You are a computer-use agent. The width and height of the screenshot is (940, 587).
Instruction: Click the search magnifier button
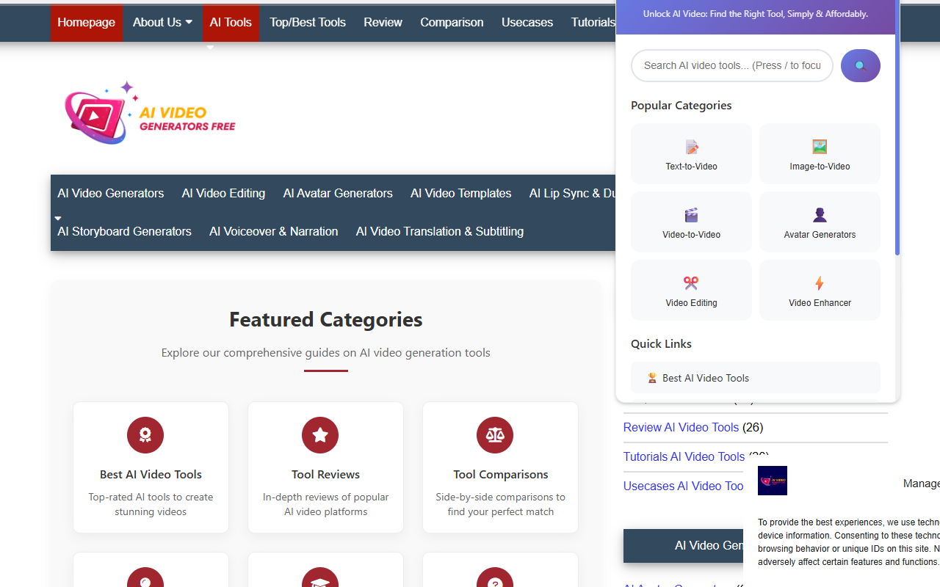tap(860, 65)
